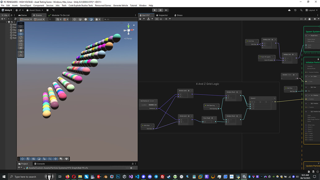Select the Move tool in the Scene toolbar
The image size is (320, 180).
click(x=20, y=34)
